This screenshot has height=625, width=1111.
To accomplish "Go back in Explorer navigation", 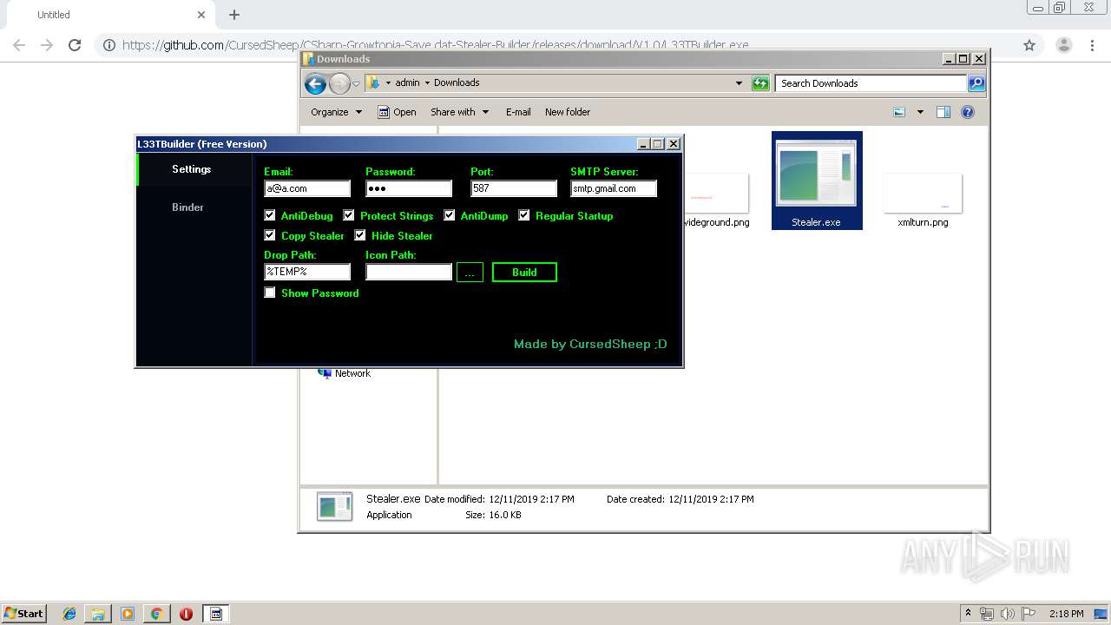I will pyautogui.click(x=316, y=83).
